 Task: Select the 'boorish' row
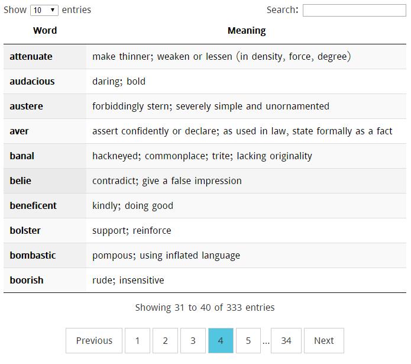pos(27,281)
